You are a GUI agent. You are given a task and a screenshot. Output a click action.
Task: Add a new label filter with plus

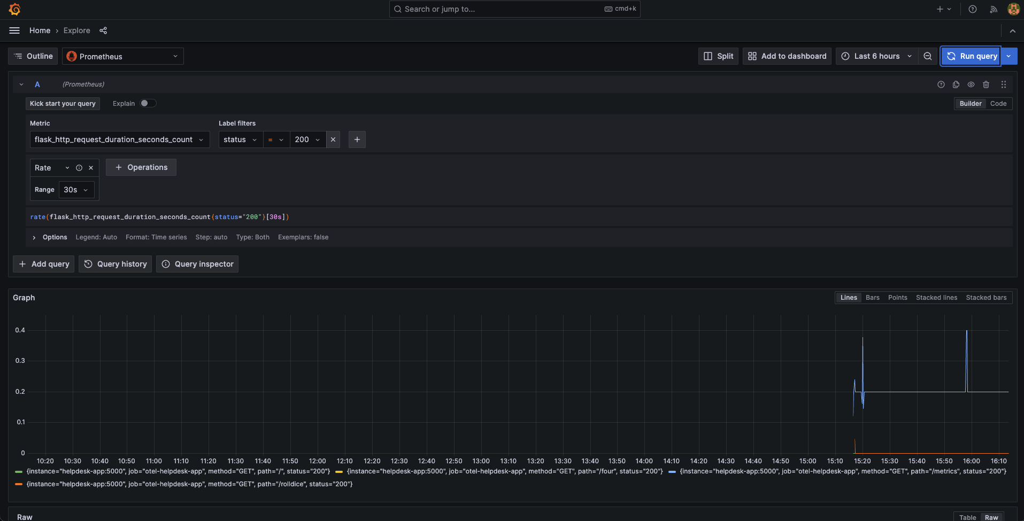357,139
